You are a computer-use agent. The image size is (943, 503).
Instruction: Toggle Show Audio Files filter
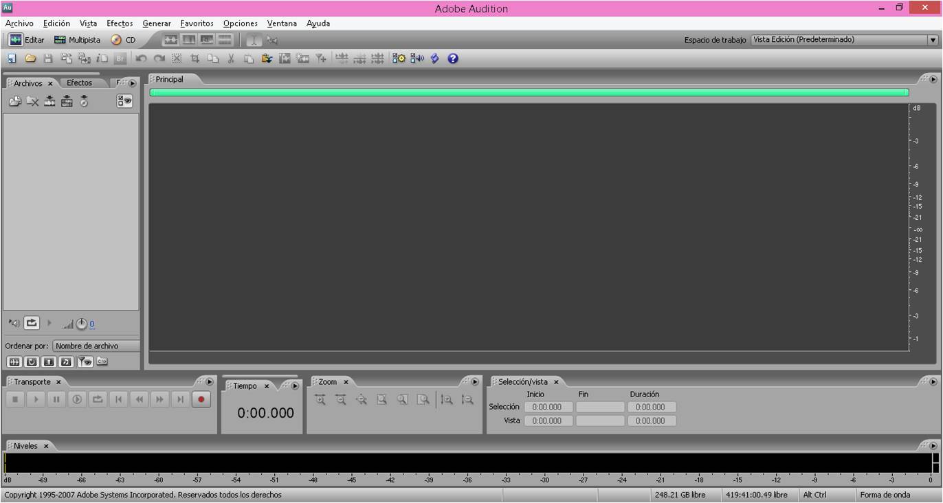coord(14,361)
